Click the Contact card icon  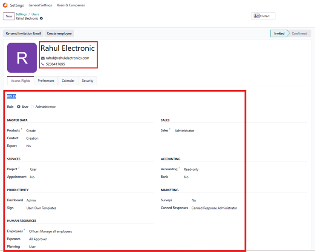[257, 16]
